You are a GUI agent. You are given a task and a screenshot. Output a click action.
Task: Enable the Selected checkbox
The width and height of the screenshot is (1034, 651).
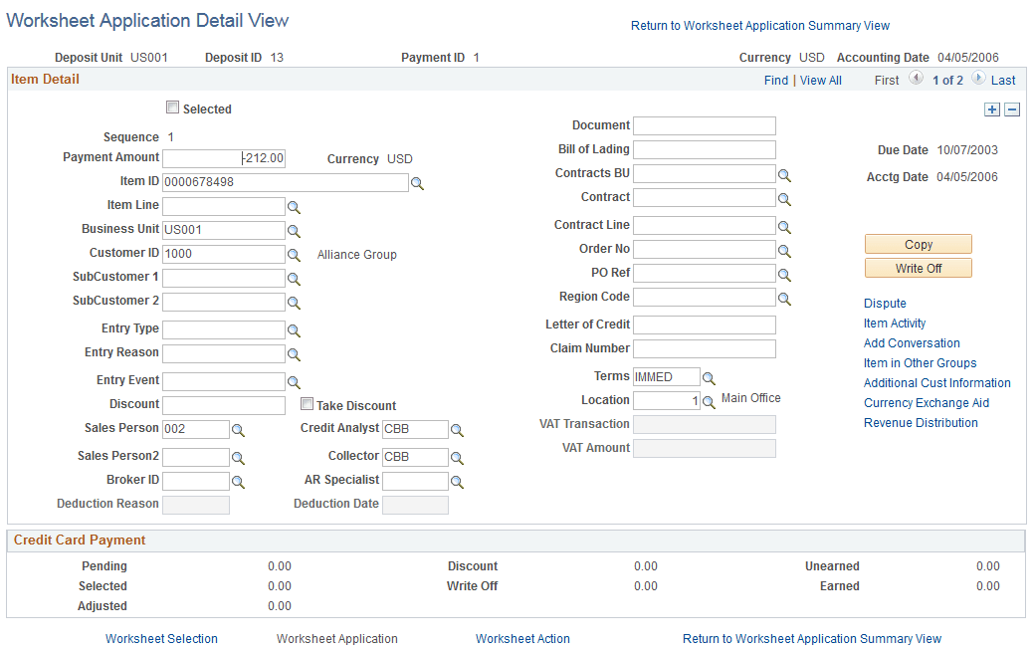[172, 108]
